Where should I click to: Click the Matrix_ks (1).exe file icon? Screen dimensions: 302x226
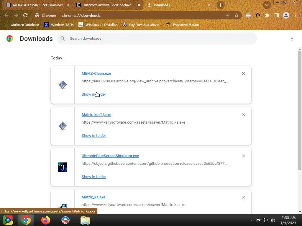63,126
